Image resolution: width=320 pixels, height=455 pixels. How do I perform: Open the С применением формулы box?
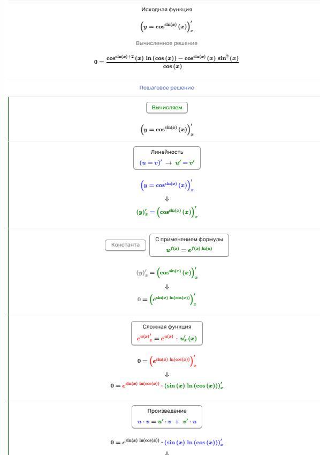189,245
